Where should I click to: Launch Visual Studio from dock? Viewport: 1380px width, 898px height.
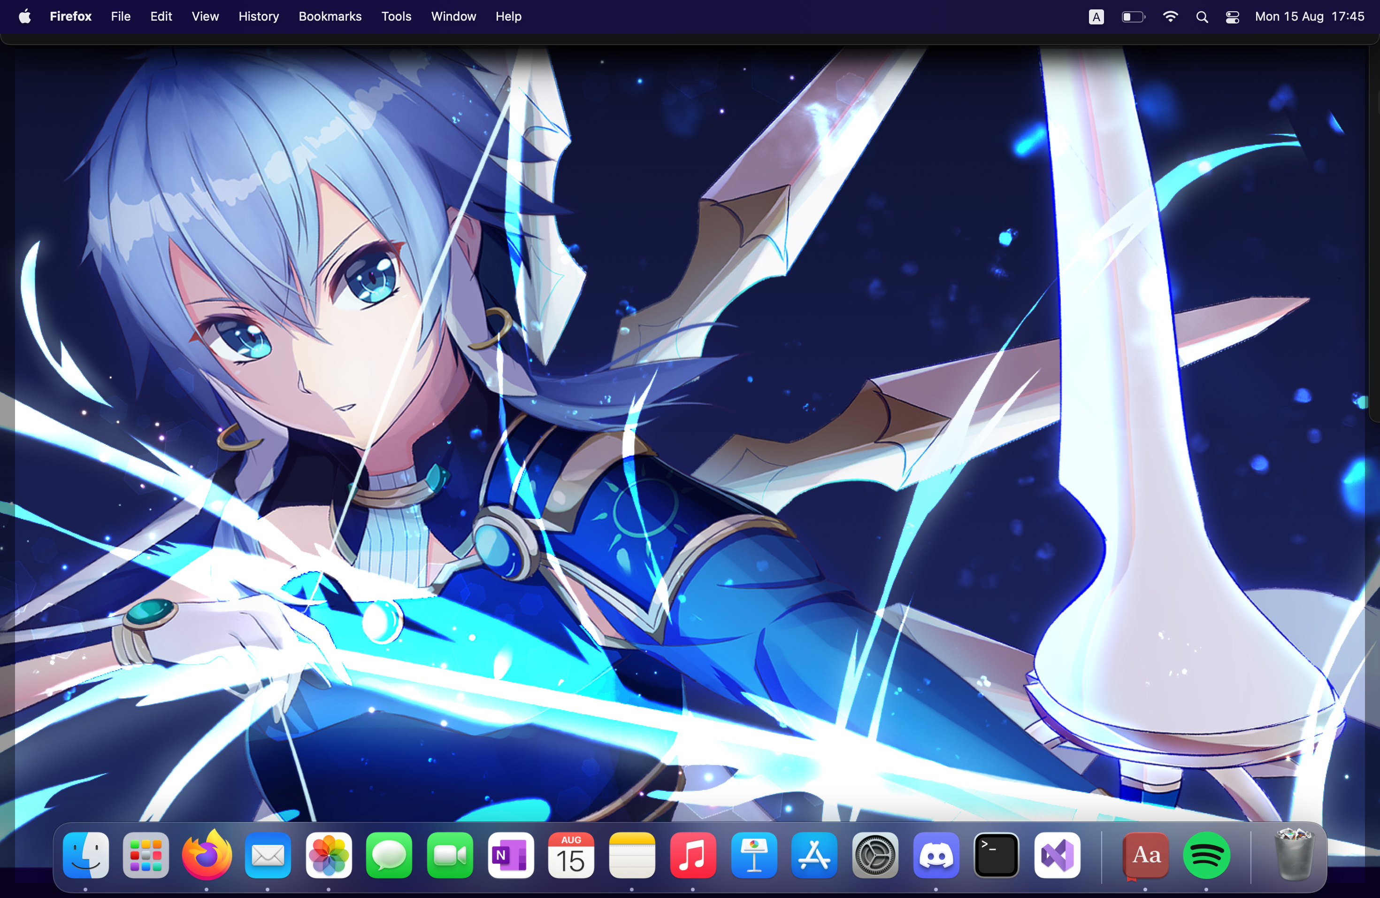click(1057, 855)
